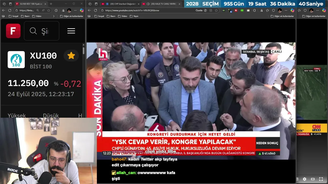Click the 11.250,00 index value
This screenshot has height=184, width=328.
[28, 83]
